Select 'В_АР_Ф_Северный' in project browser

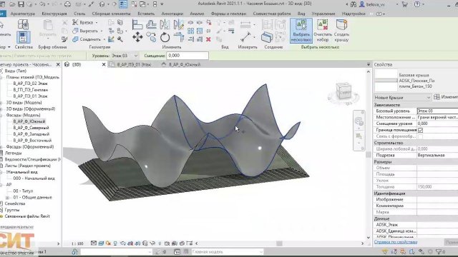click(x=31, y=128)
